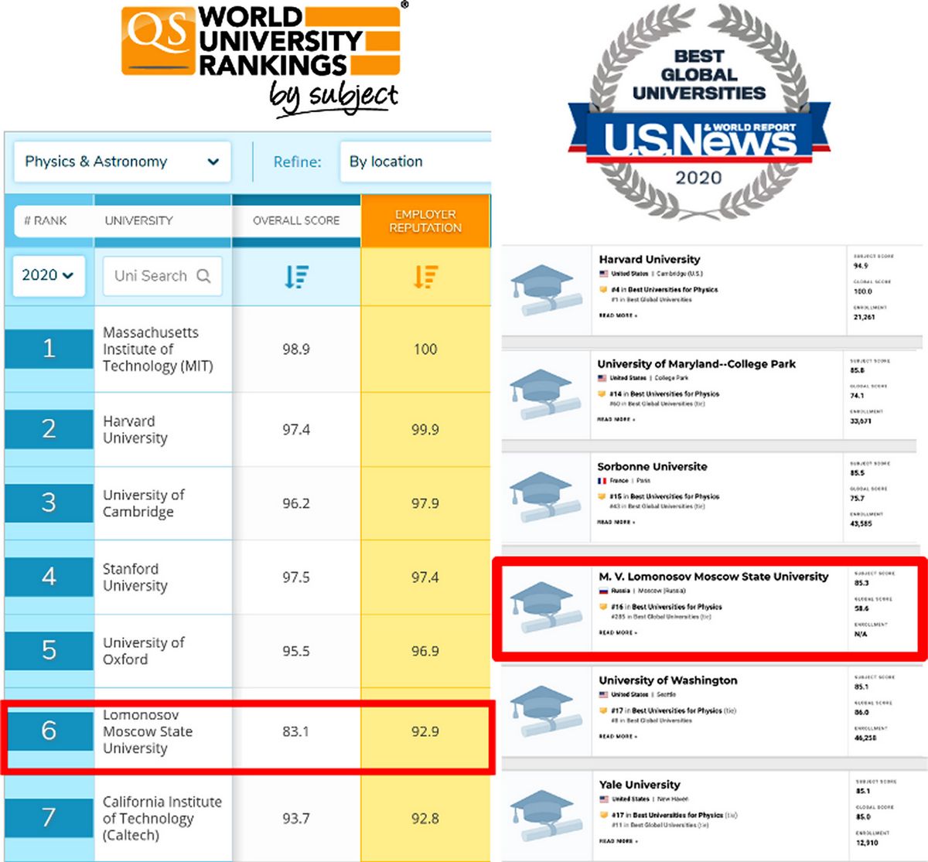The image size is (928, 862).
Task: Open Yale University listing
Action: 640,785
